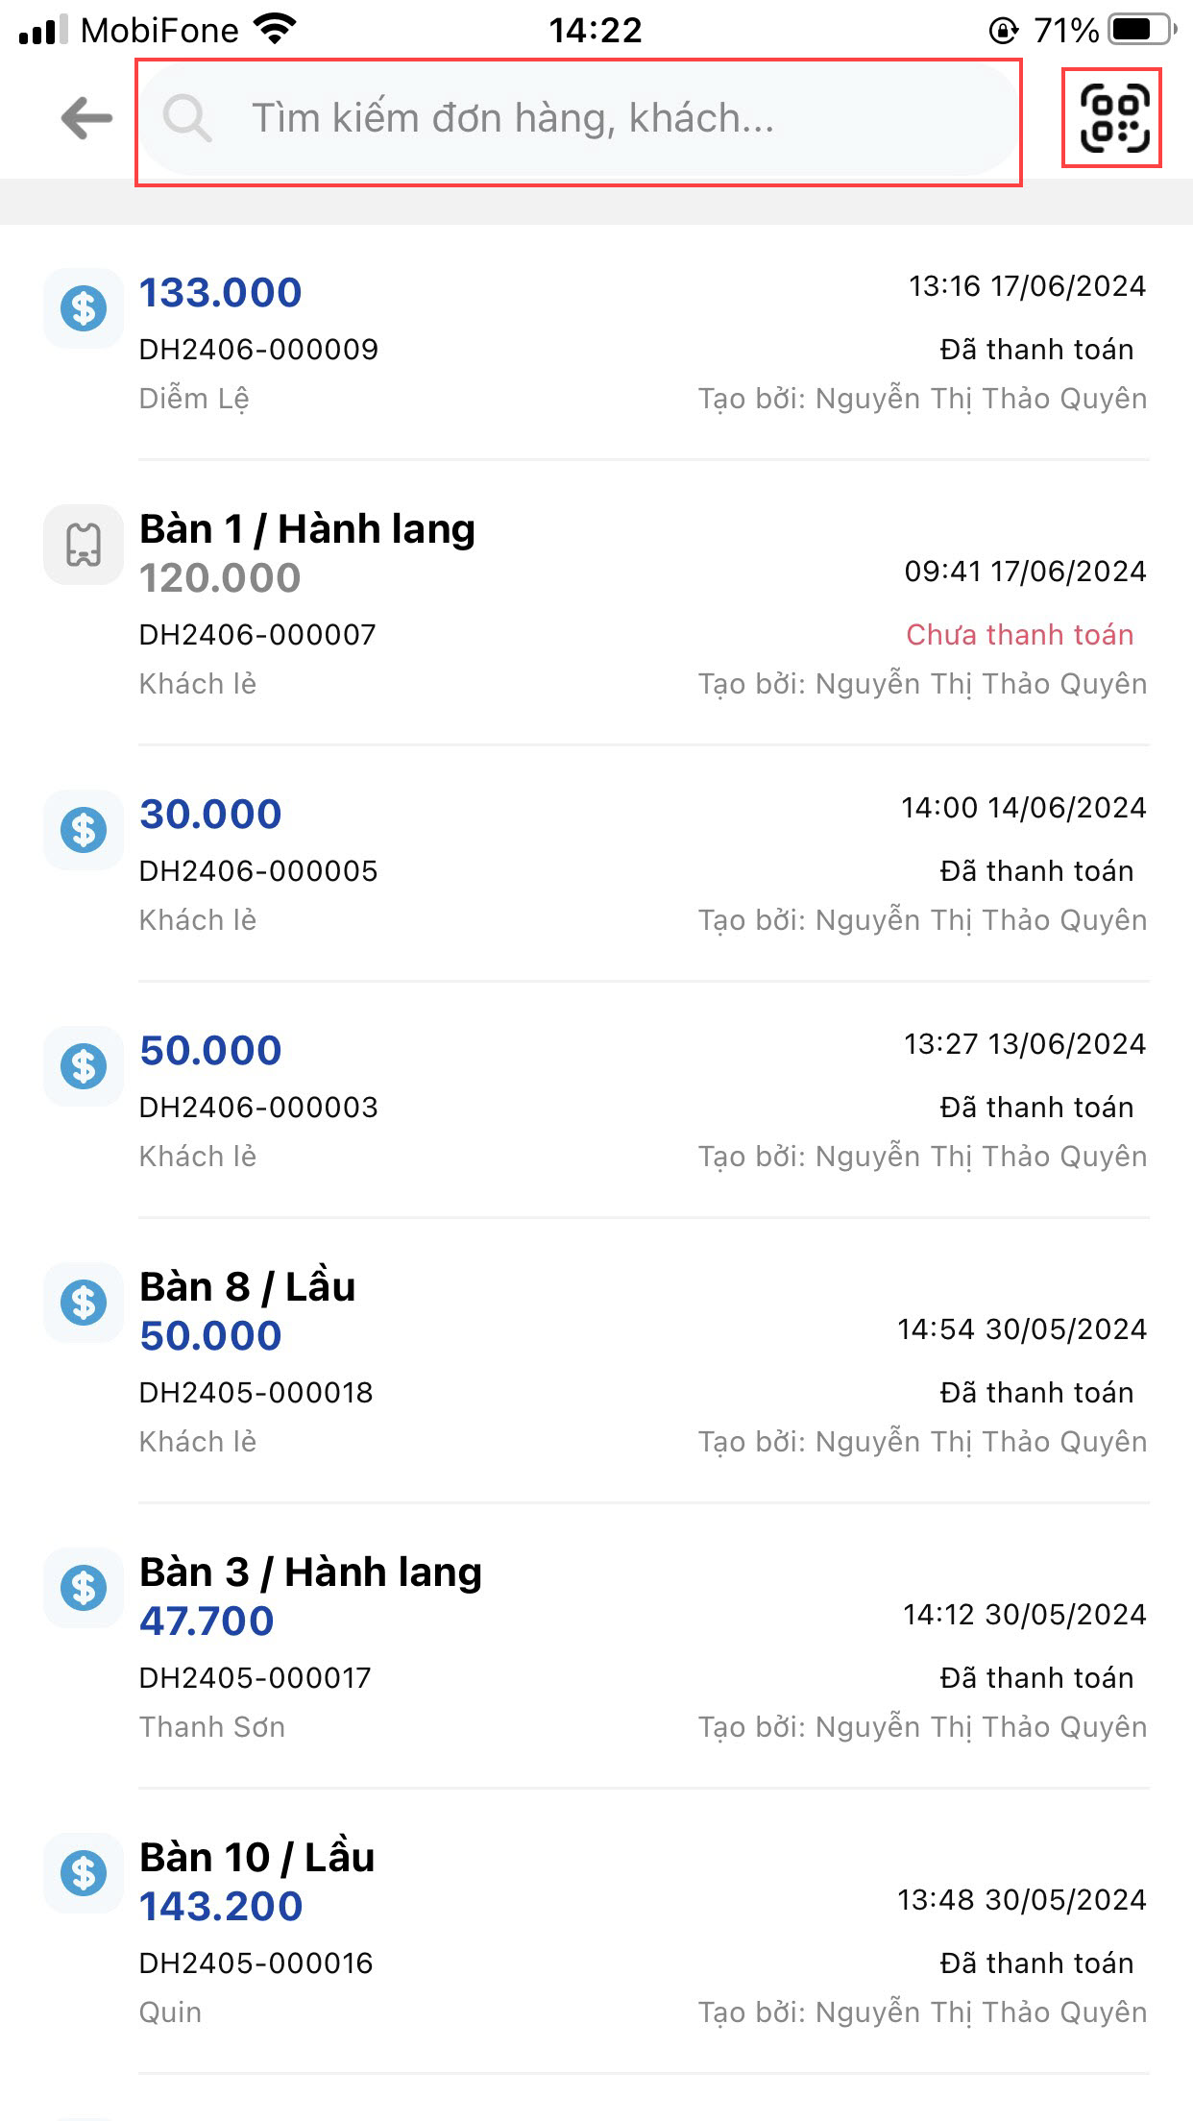Image resolution: width=1193 pixels, height=2121 pixels.
Task: Tap the back arrow icon
Action: [x=86, y=119]
